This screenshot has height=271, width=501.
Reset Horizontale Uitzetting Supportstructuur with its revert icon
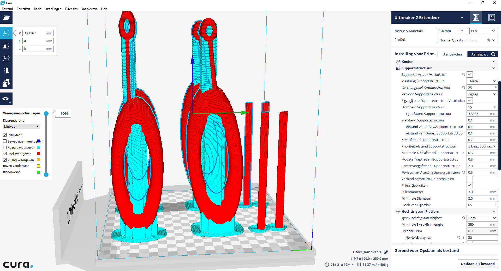point(463,172)
